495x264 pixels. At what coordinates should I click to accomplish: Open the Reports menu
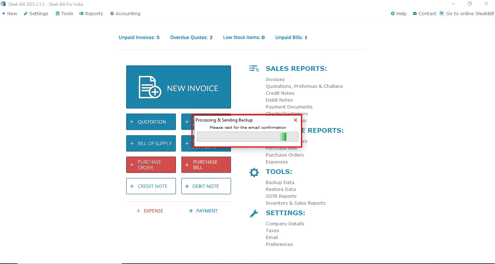(x=91, y=14)
